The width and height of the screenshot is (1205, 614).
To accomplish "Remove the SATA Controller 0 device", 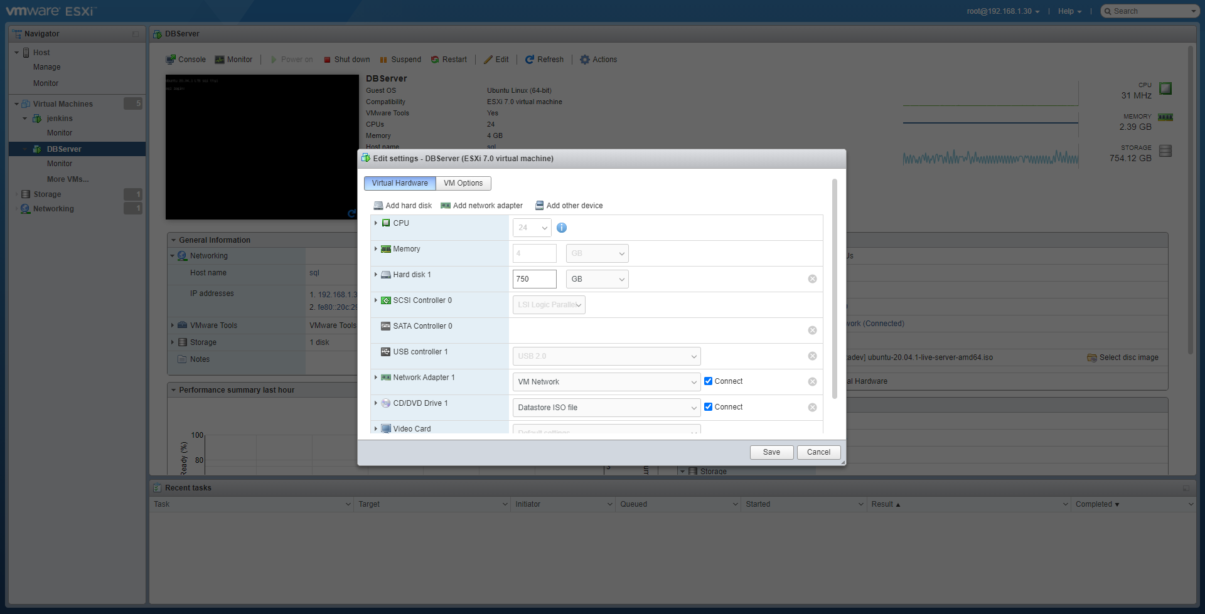I will [x=812, y=331].
